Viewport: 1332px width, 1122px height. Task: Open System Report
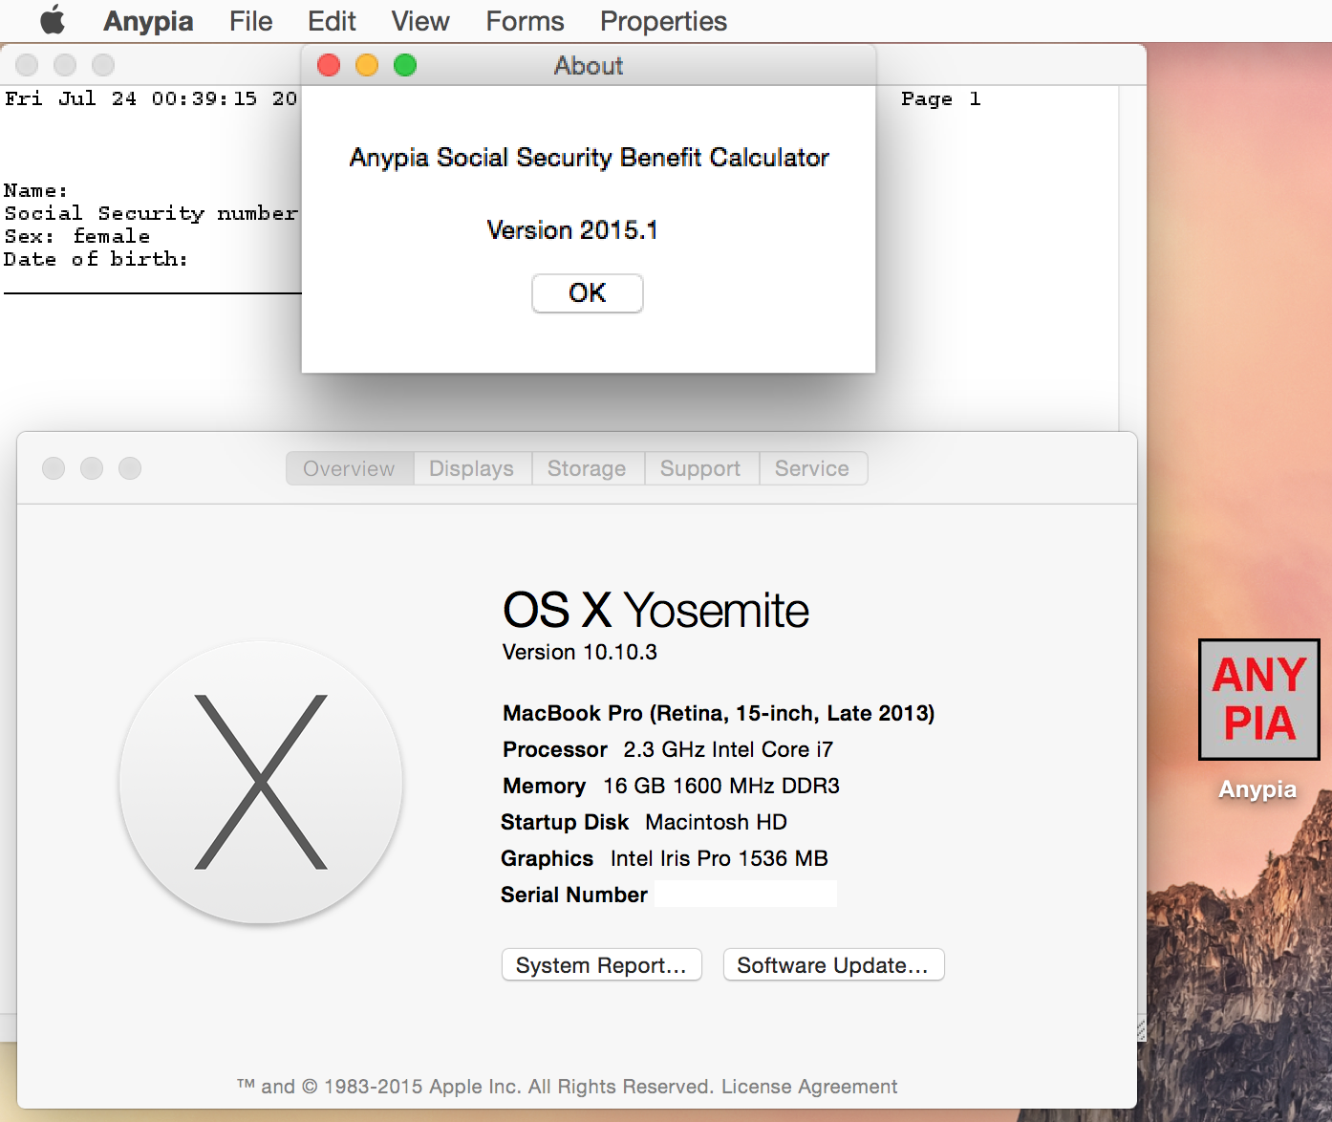[x=602, y=965]
